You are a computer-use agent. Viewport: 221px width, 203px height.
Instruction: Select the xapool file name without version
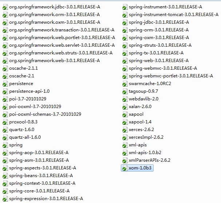tap(136, 114)
